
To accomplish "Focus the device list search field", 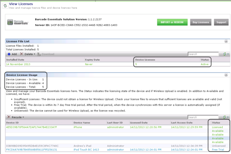I will [203, 117].
